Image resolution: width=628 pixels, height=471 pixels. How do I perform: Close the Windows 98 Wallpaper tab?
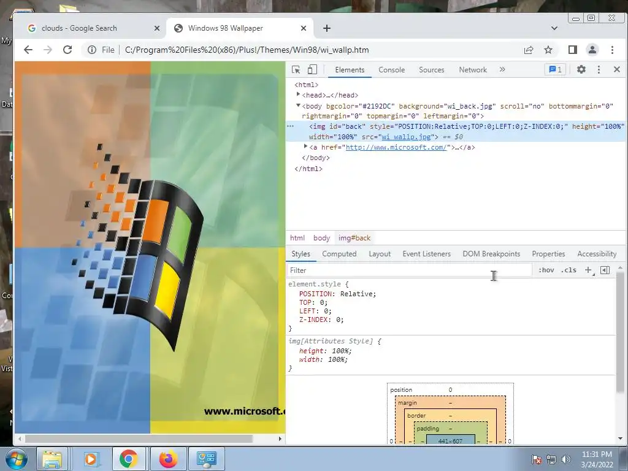pos(304,28)
